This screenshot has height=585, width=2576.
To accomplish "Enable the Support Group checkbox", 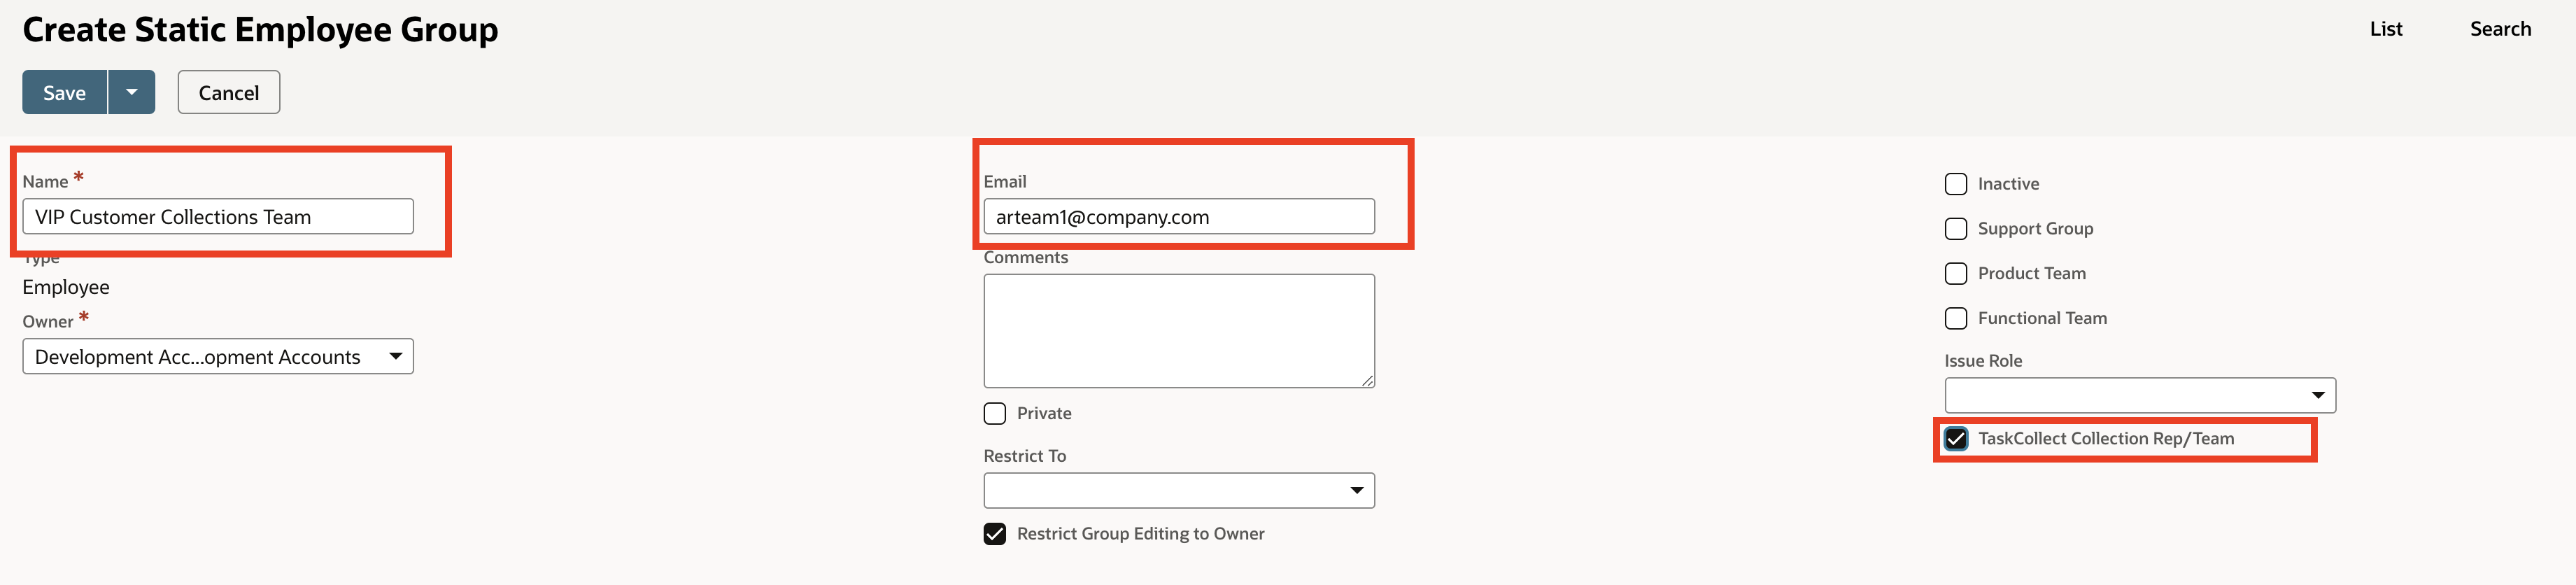I will click(1955, 229).
